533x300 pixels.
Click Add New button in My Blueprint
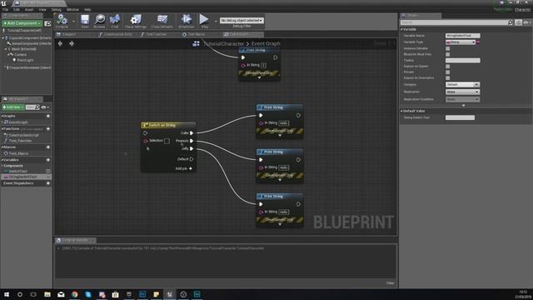click(x=13, y=107)
